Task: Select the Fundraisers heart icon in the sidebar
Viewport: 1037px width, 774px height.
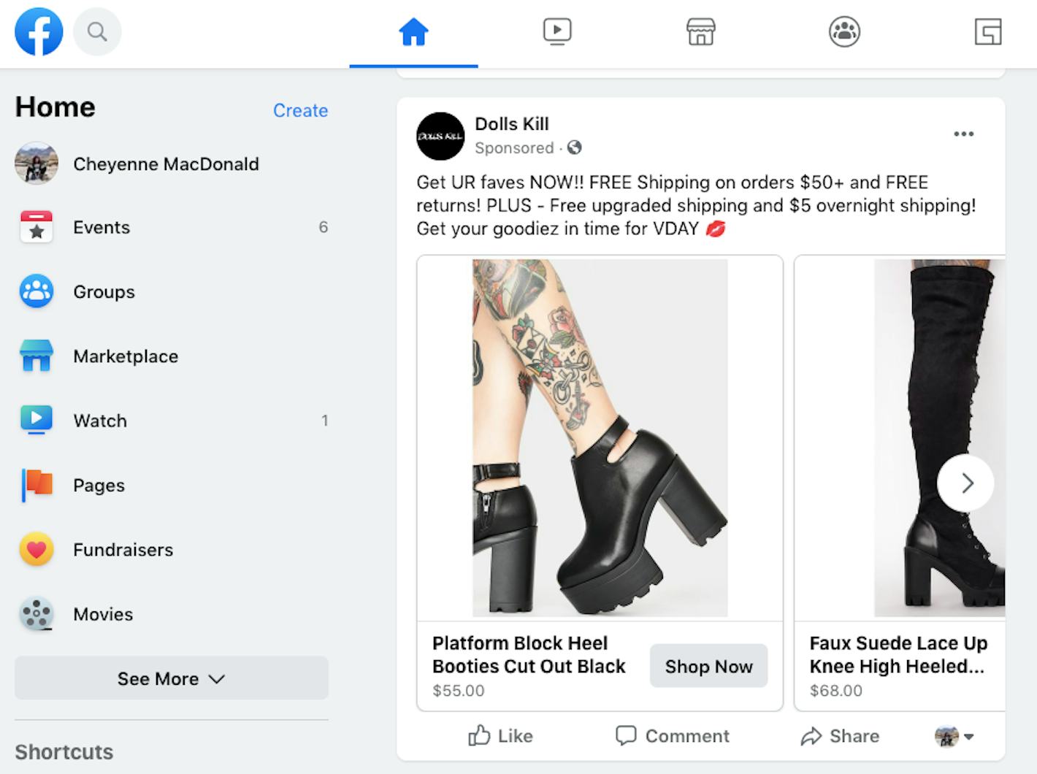Action: (36, 549)
